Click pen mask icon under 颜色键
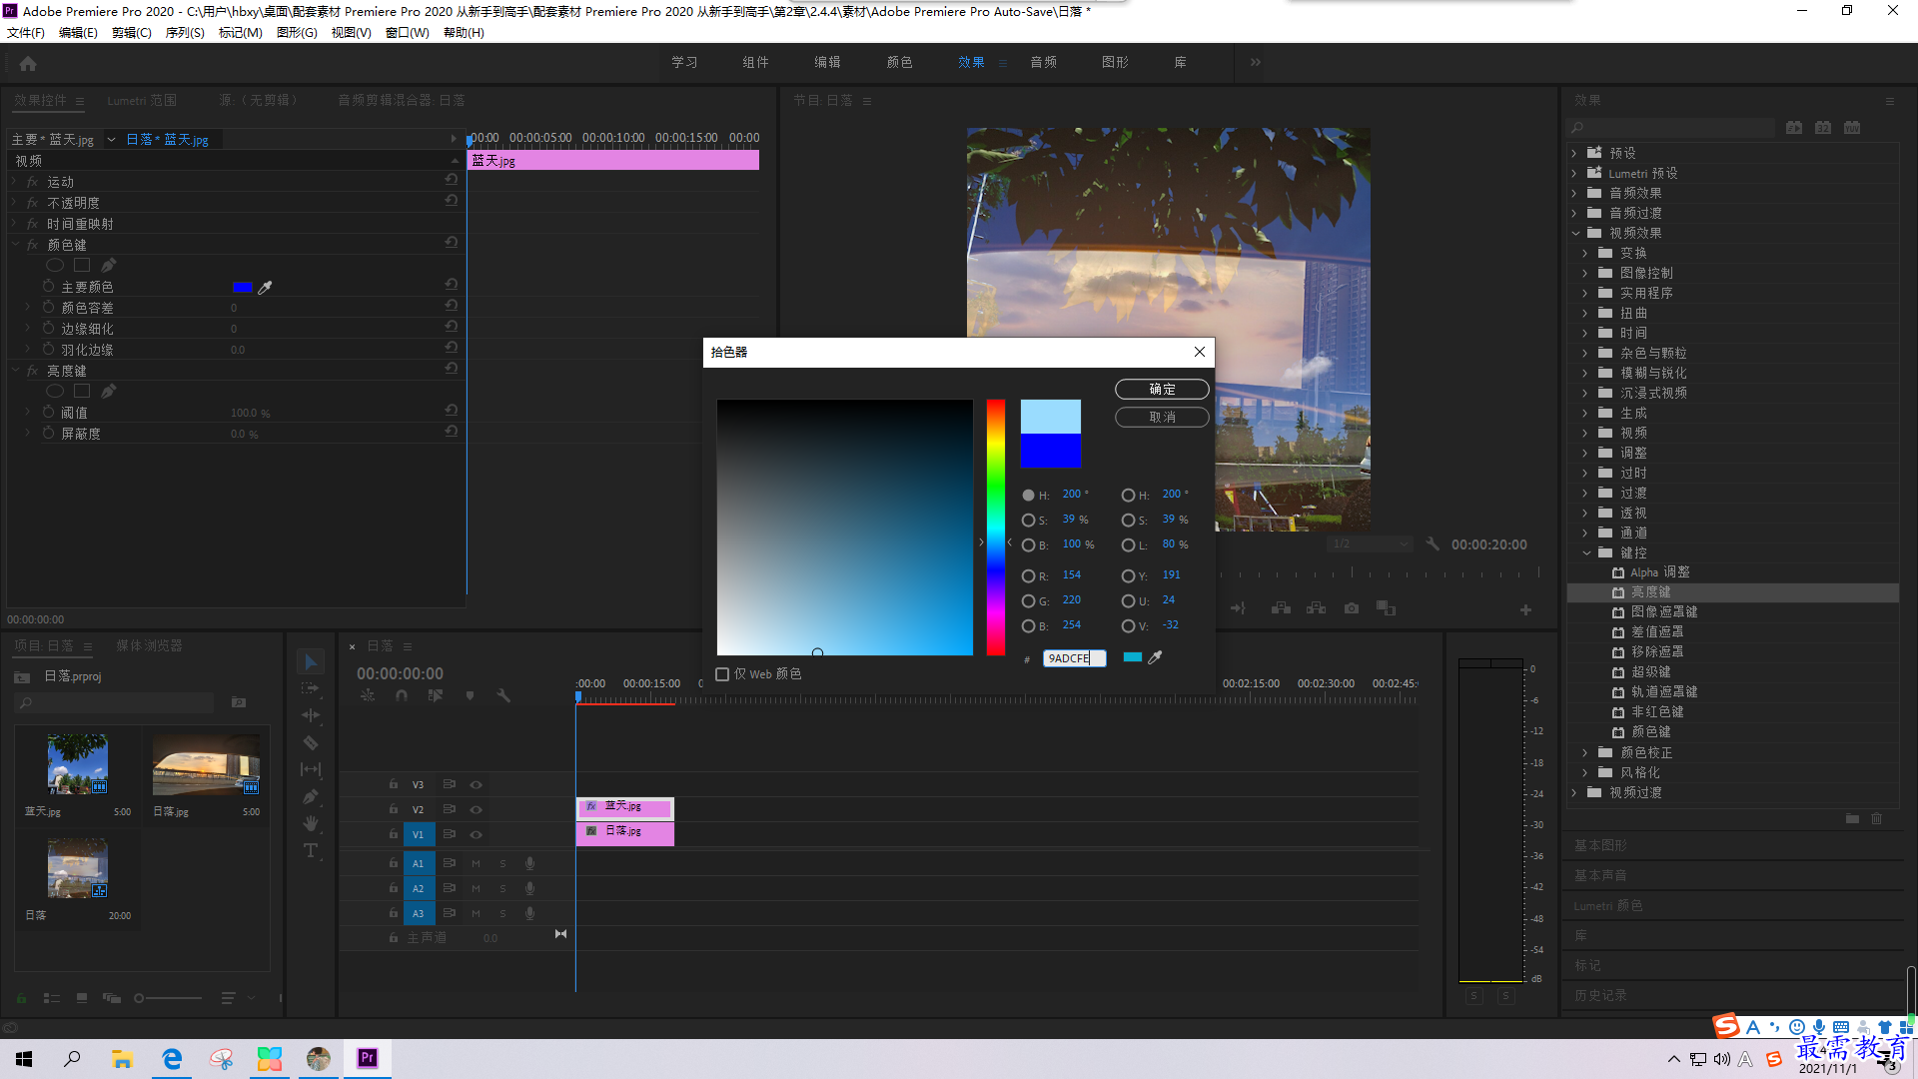Viewport: 1918px width, 1079px height. (108, 265)
